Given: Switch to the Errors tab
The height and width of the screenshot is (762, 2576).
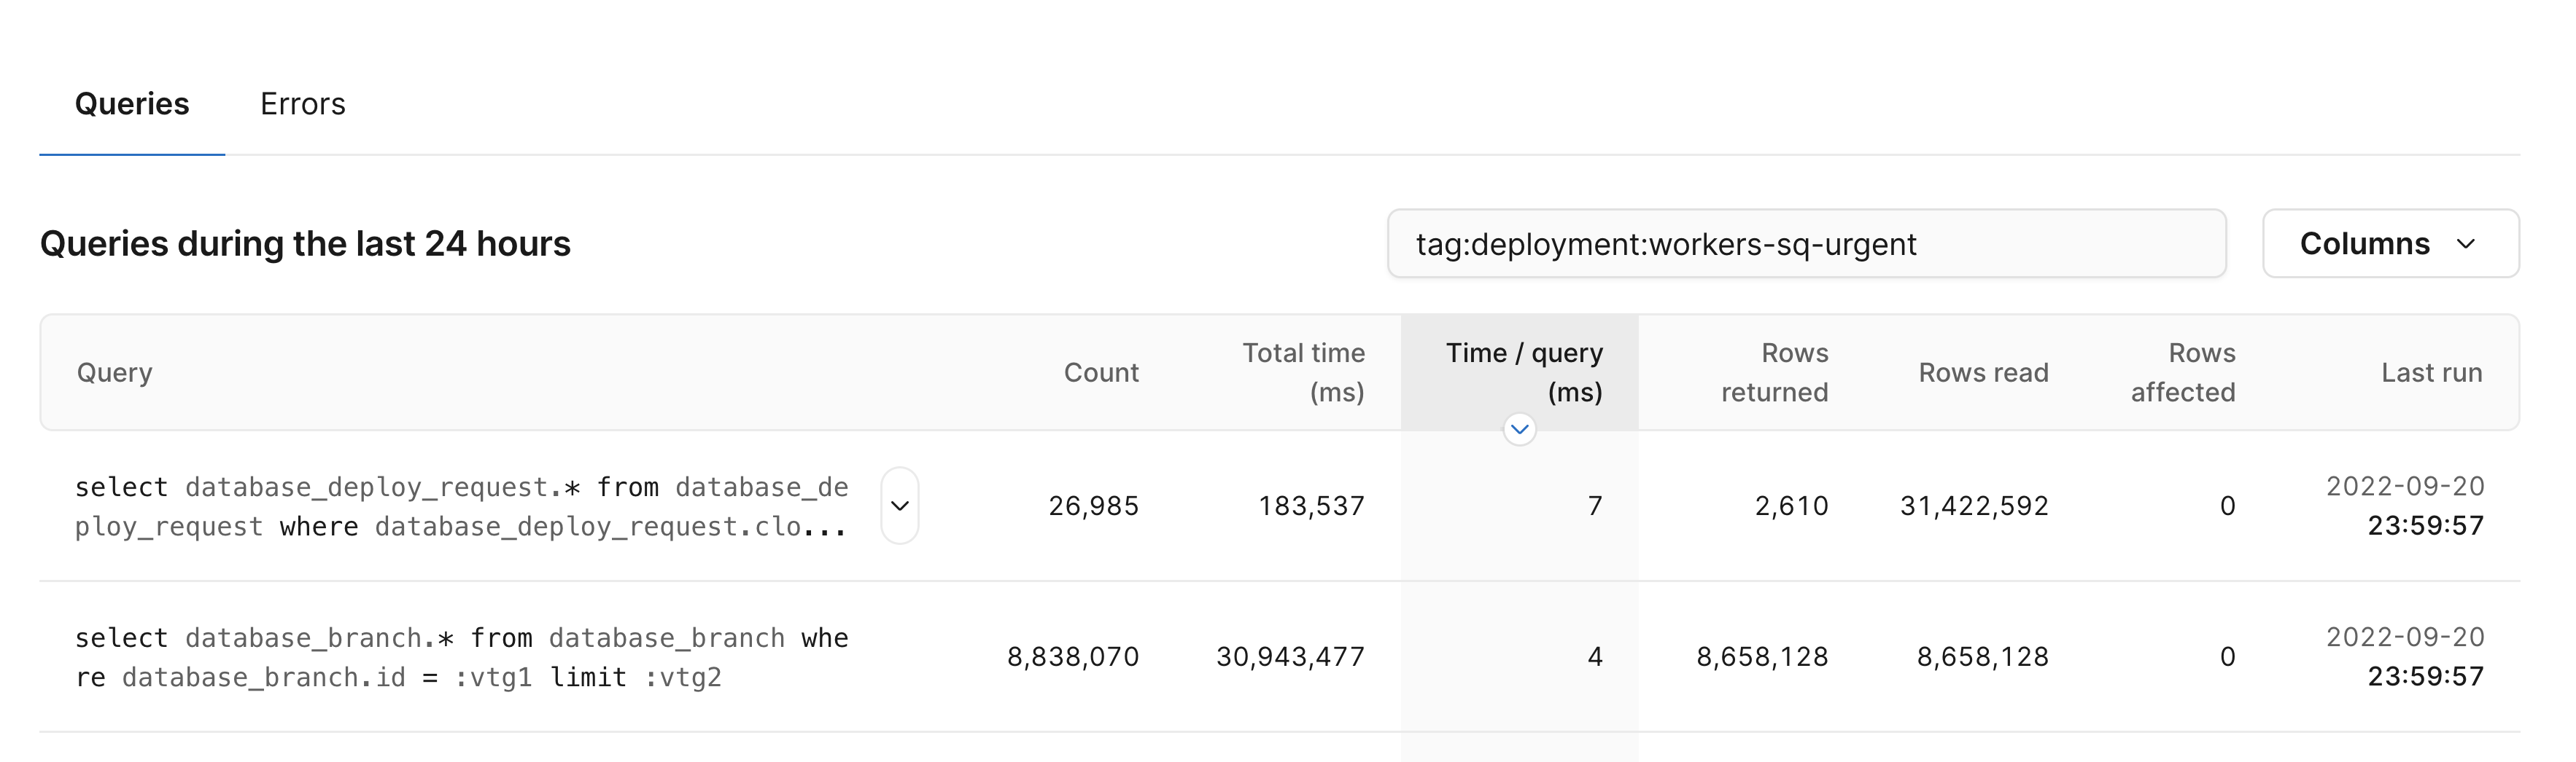Looking at the screenshot, I should pyautogui.click(x=303, y=104).
